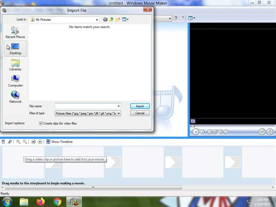This screenshot has height=207, width=276.
Task: Play the storyboard
Action: pos(40,142)
